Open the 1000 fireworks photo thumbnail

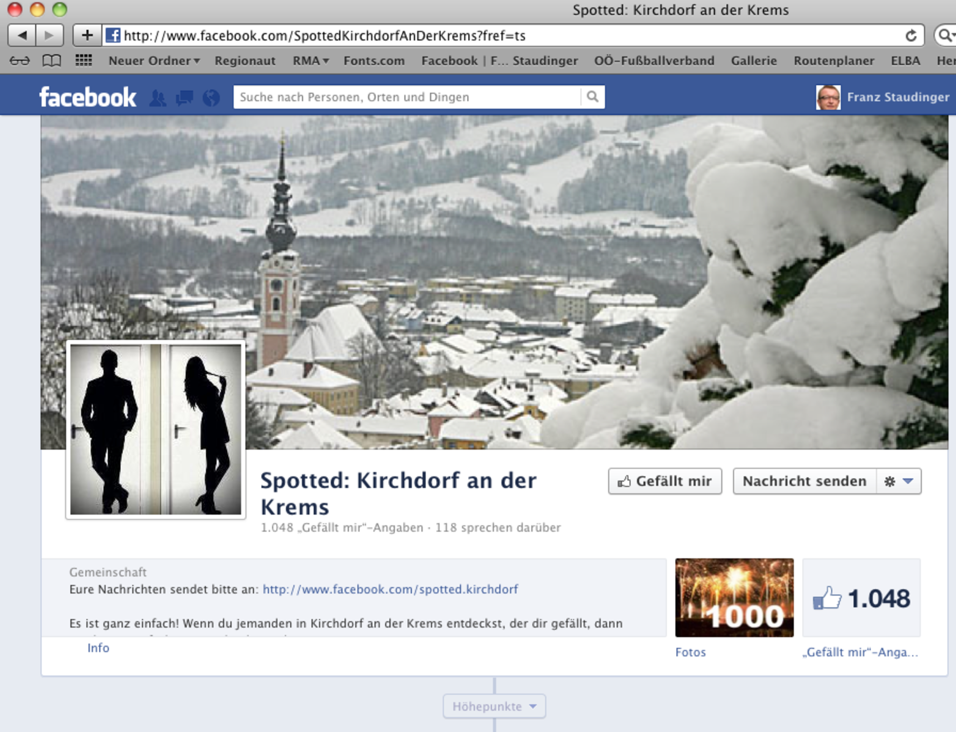click(x=734, y=598)
